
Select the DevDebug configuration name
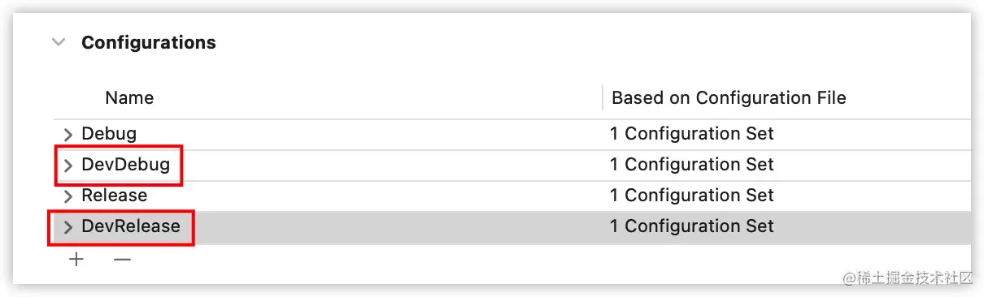pyautogui.click(x=126, y=165)
